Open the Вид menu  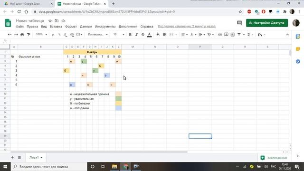pyautogui.click(x=44, y=27)
